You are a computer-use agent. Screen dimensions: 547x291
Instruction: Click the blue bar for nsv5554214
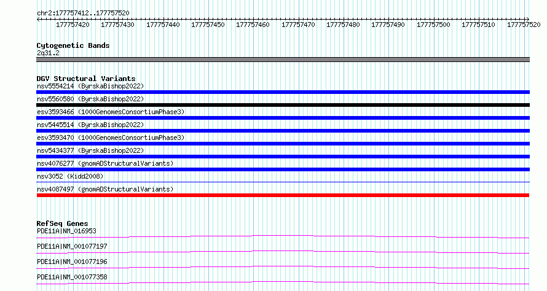(283, 92)
